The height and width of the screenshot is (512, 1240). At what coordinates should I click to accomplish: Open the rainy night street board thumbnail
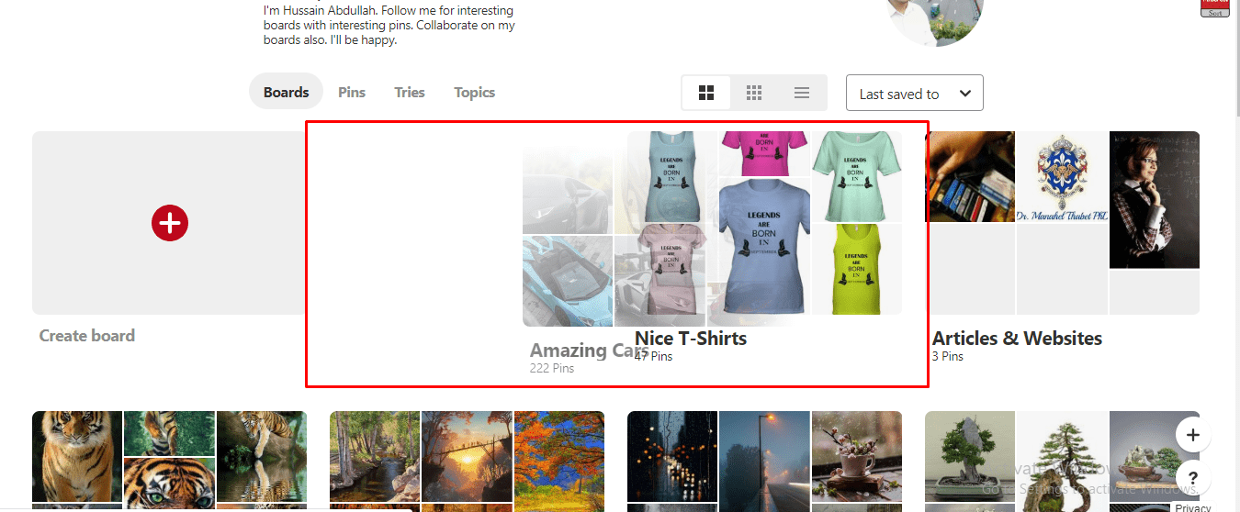click(x=764, y=461)
